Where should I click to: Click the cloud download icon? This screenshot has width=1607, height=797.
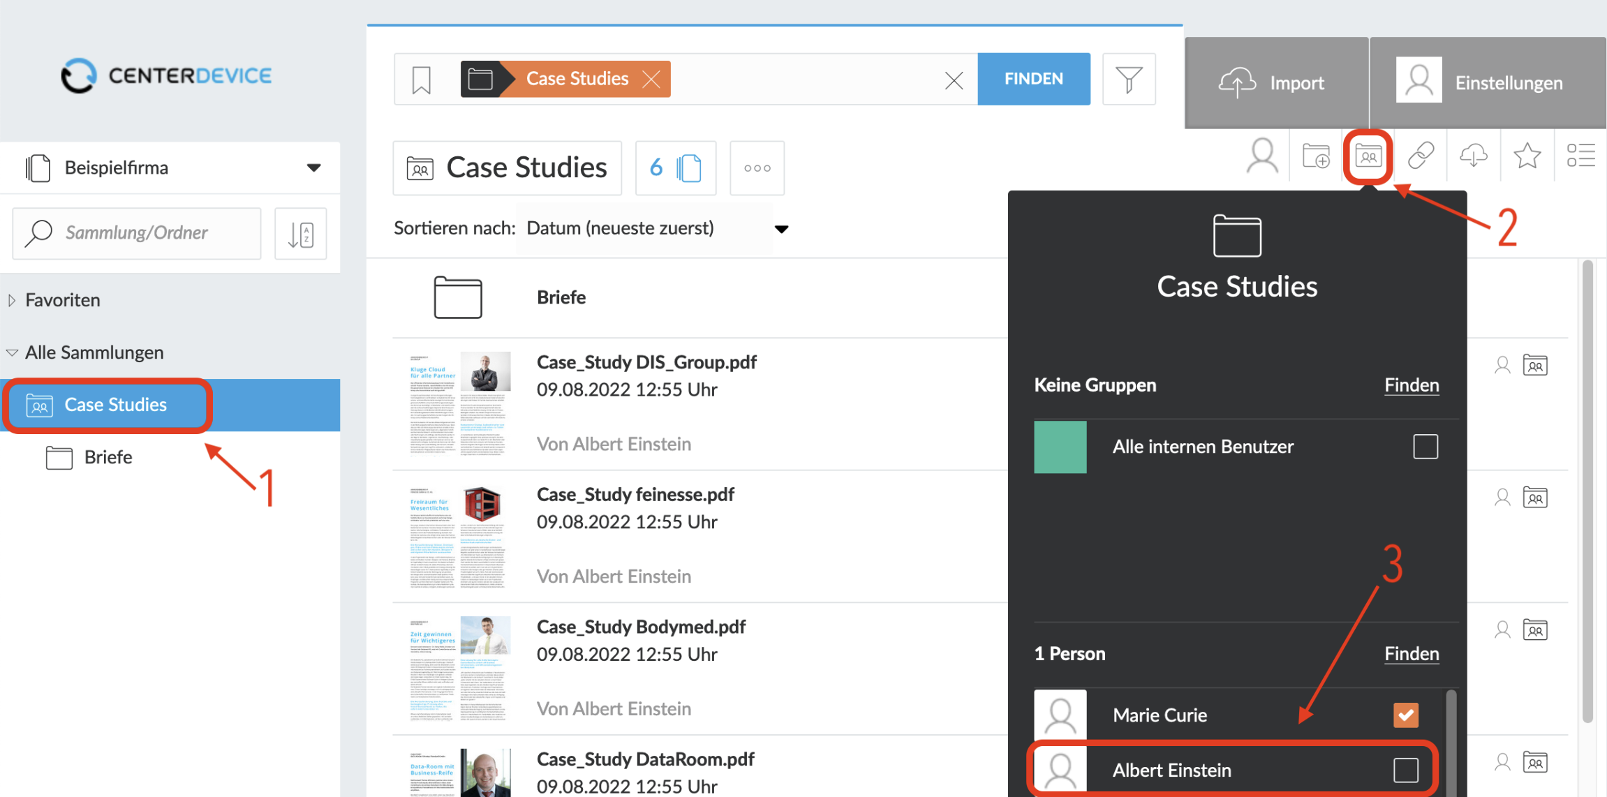pyautogui.click(x=1474, y=156)
